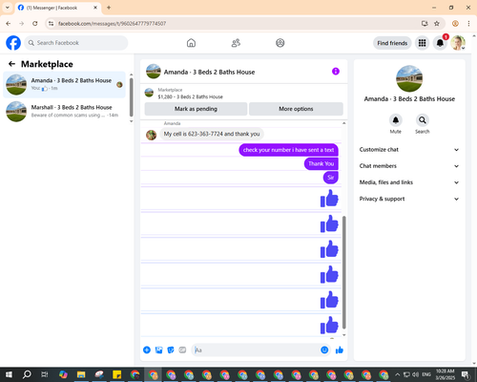Open the notification center icon in taskbar
This screenshot has width=477, height=382.
point(466,374)
